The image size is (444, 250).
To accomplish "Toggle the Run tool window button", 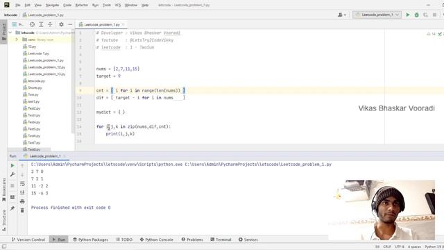I will [58, 240].
